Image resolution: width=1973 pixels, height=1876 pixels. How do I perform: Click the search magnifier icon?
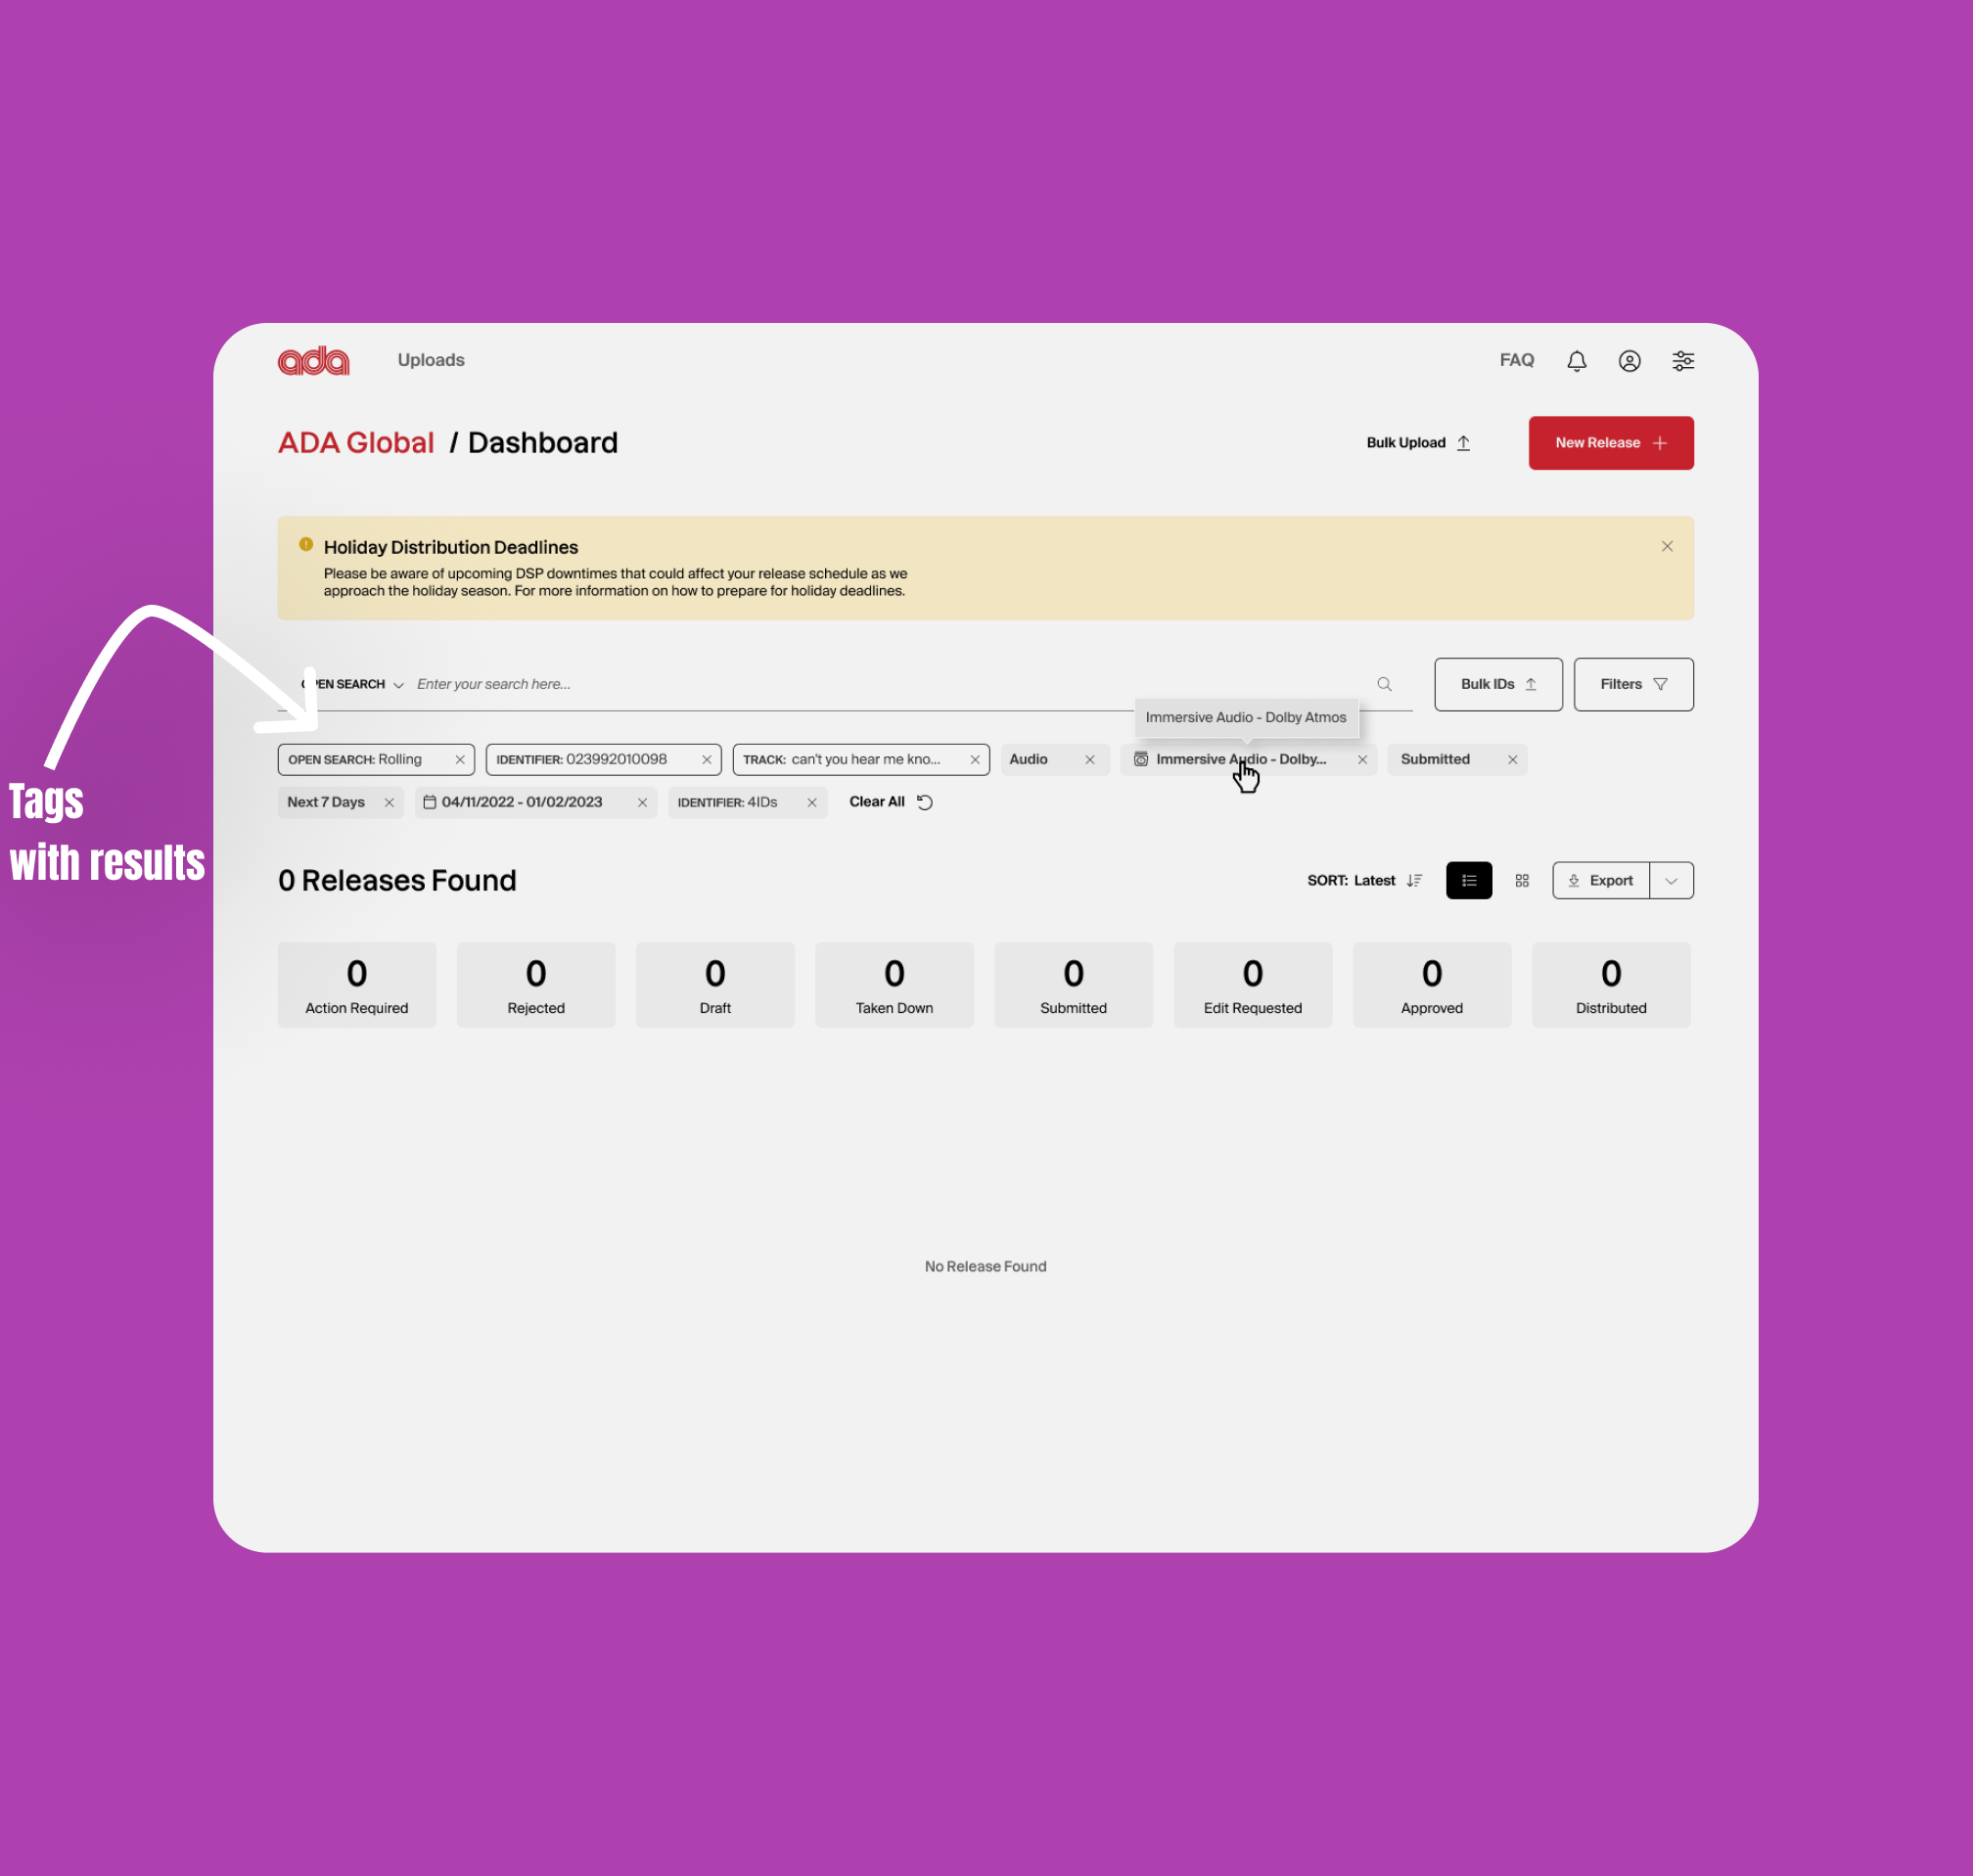[x=1384, y=684]
